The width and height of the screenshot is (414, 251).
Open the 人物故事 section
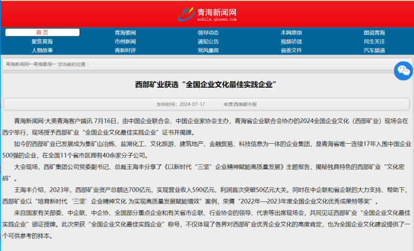[42, 50]
